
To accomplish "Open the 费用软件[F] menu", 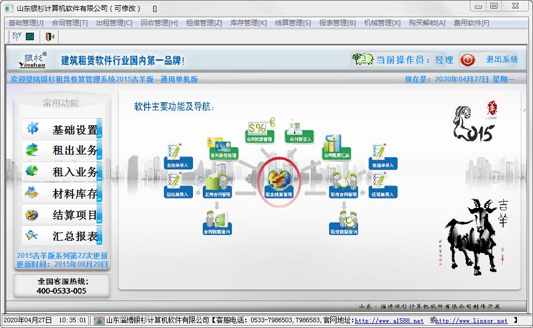I will coord(471,23).
